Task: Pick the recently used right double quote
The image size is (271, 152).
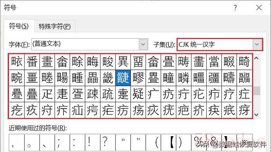Action: (x=138, y=142)
